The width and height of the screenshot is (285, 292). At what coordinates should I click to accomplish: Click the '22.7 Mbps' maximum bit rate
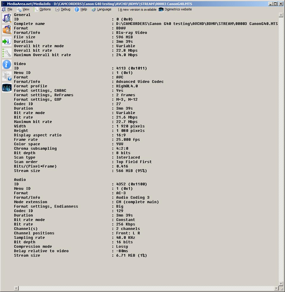(127, 122)
